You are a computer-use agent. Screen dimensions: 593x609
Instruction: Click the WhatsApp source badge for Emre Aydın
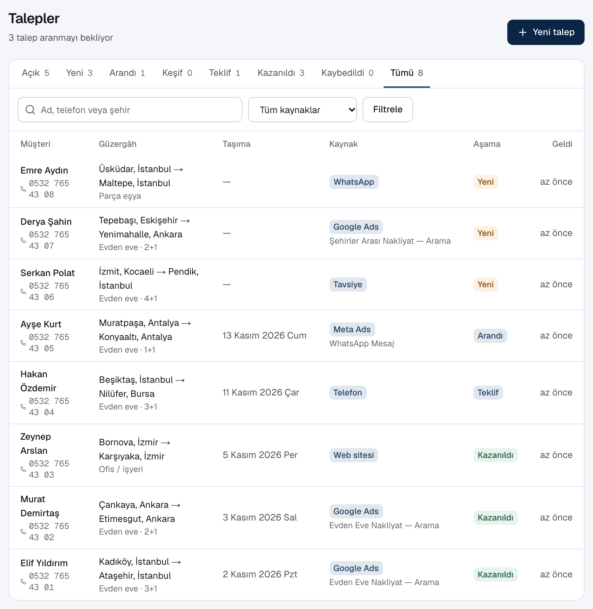pyautogui.click(x=354, y=182)
